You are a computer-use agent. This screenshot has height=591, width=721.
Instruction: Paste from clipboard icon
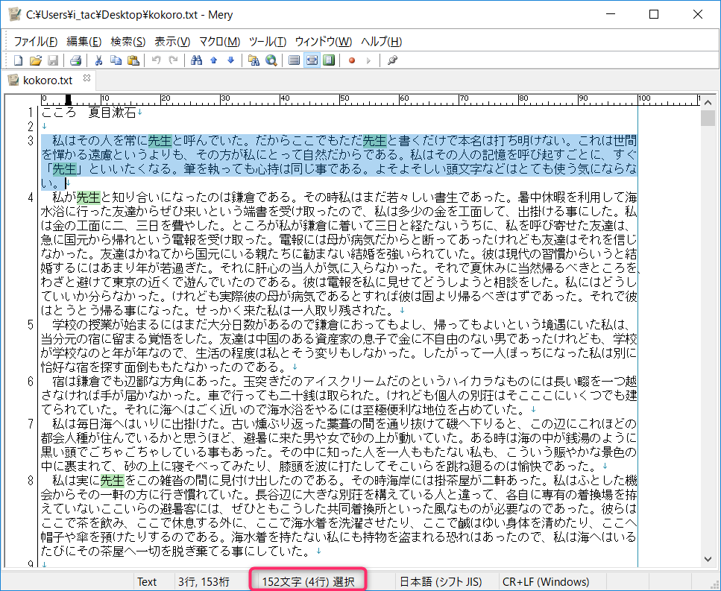(133, 60)
